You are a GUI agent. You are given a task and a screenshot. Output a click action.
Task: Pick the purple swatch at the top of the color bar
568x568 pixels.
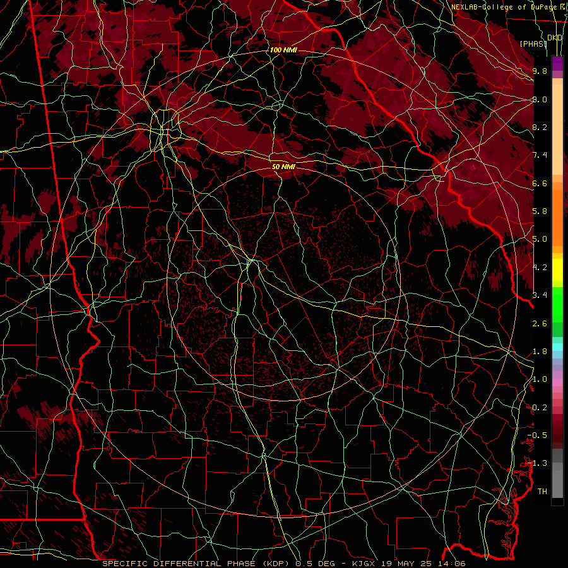point(557,63)
